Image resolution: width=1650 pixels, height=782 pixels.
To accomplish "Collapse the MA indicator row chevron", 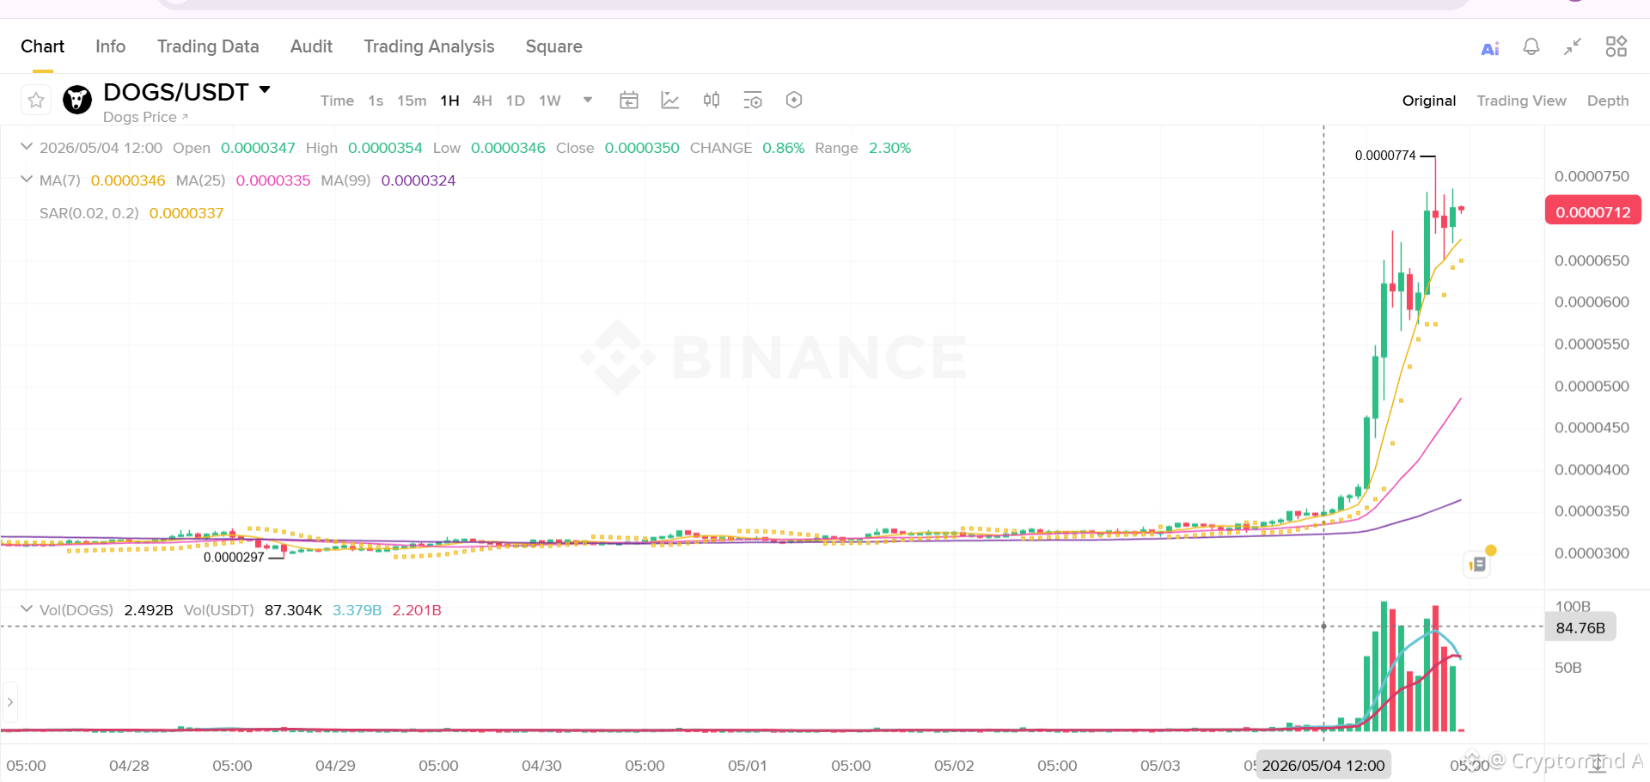I will tap(27, 180).
